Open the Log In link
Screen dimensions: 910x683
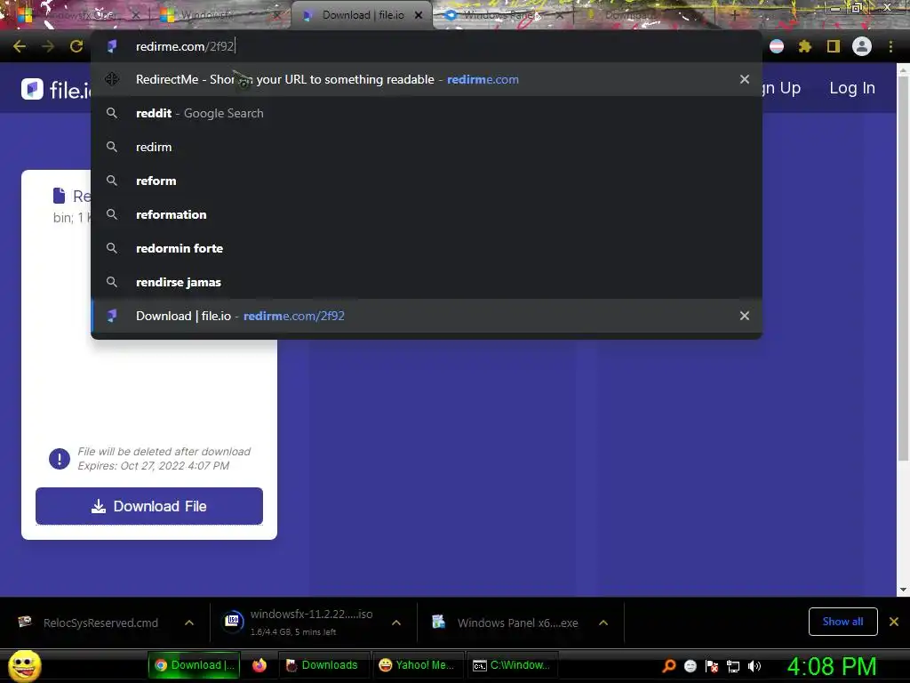(x=852, y=88)
